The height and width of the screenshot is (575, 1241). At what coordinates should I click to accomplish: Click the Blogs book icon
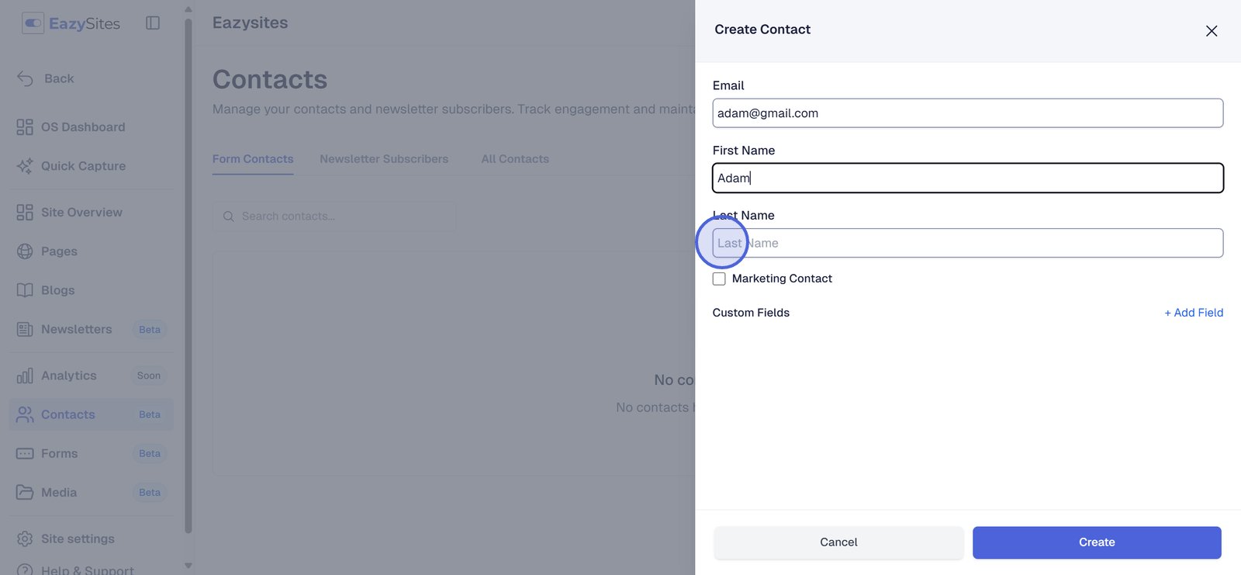tap(25, 290)
